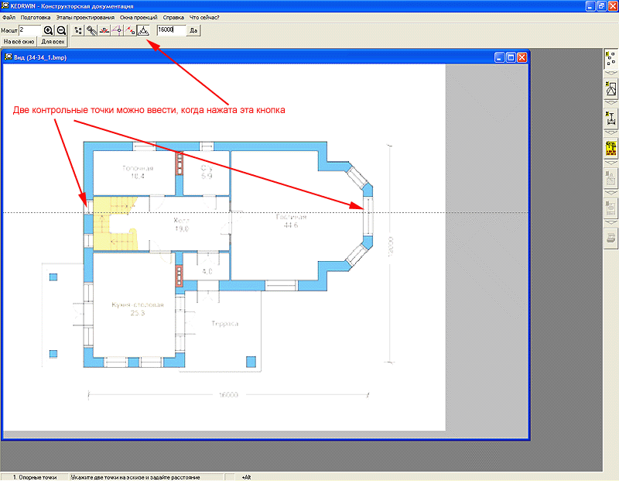The image size is (619, 481).
Task: Click the Холл room label on plan
Action: tap(182, 221)
